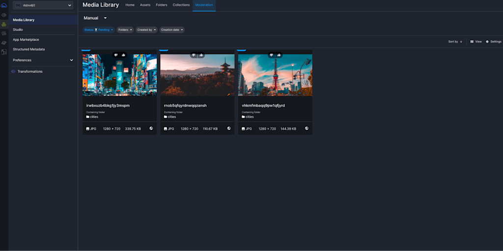Toggle sort direction arrow next to Sort by
This screenshot has height=251, width=503.
click(461, 42)
